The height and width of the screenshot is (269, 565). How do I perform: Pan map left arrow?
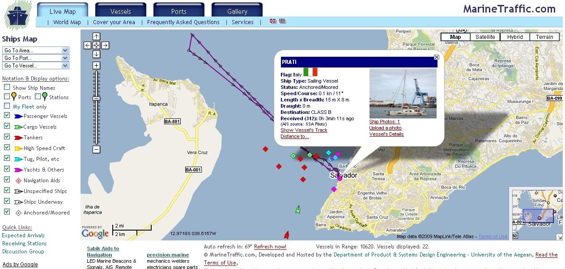tap(87, 45)
